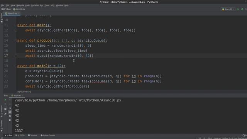Click the print icon in Run console
This screenshot has width=247, height=139.
[10, 116]
